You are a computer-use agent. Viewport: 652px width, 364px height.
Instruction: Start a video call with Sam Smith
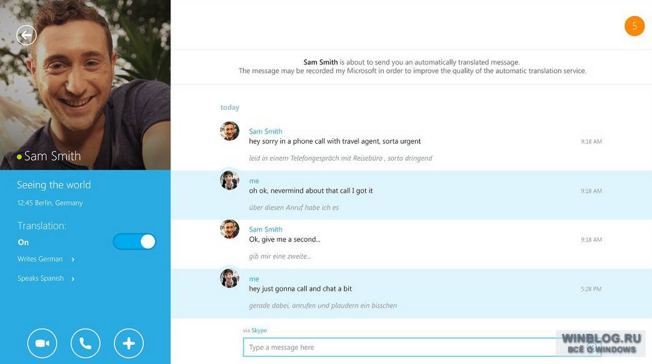tap(43, 343)
